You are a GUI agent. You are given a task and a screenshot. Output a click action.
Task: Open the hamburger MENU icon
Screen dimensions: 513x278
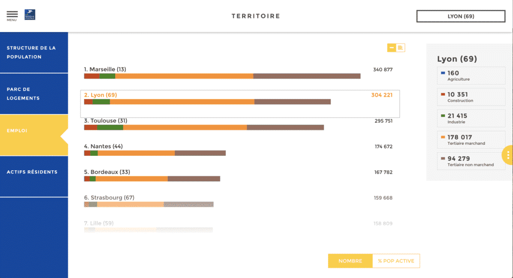pos(12,15)
